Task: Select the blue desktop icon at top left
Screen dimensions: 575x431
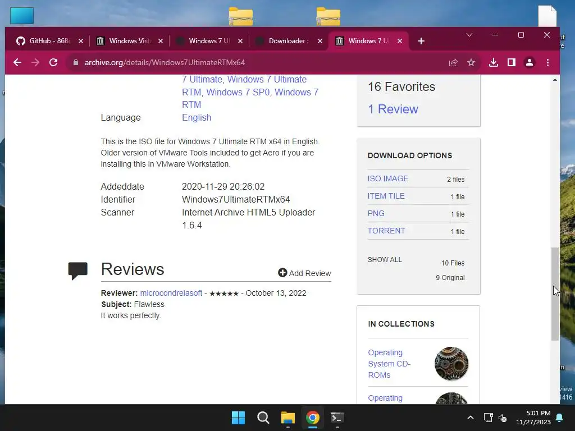Action: [22, 16]
